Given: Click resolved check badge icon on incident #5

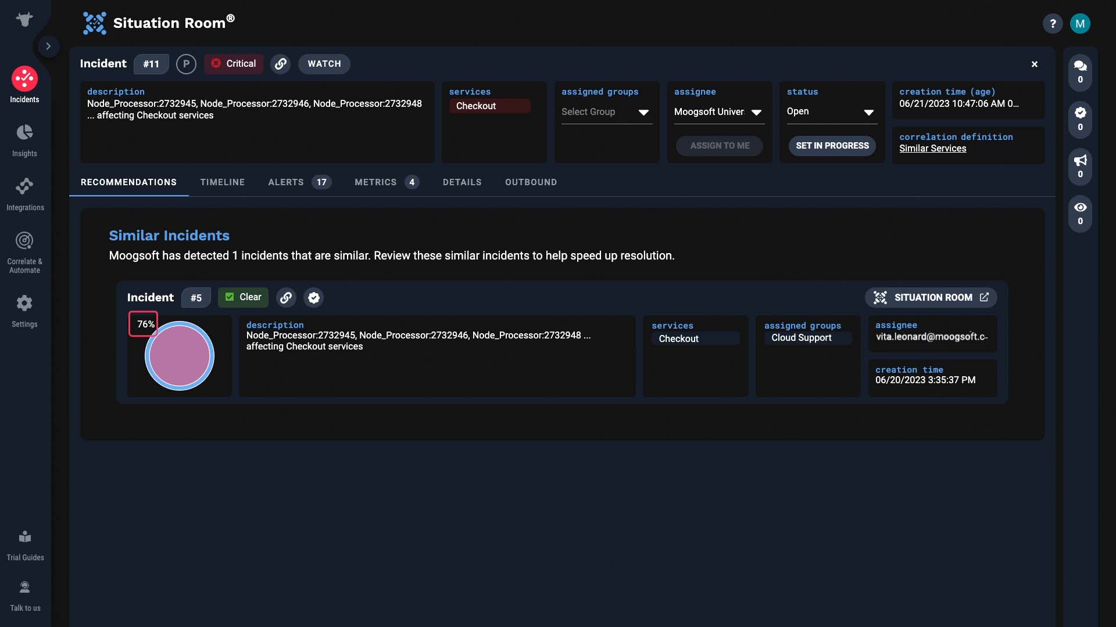Looking at the screenshot, I should 314,298.
